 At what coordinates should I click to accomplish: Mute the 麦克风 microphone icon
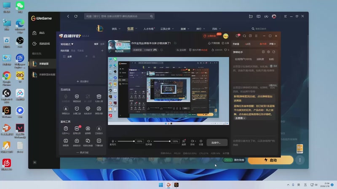112,141
